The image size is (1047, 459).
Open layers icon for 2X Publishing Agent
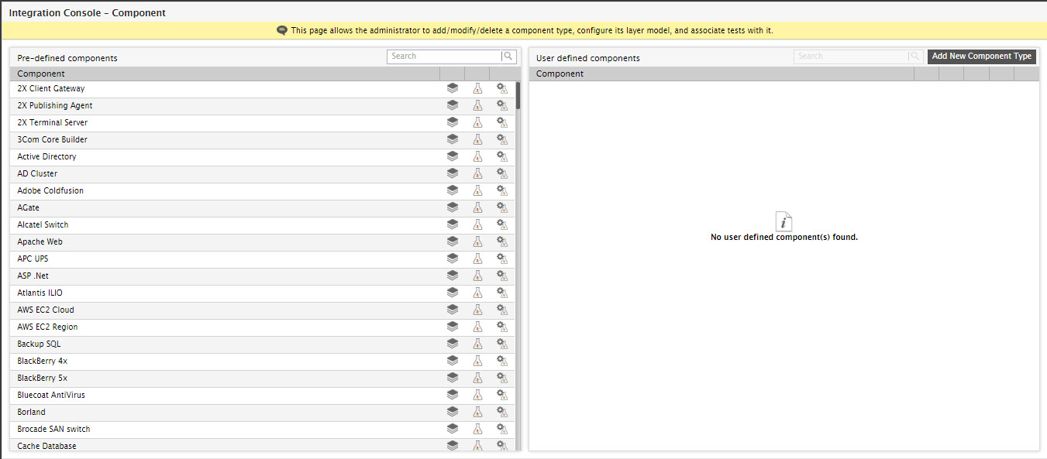(453, 105)
